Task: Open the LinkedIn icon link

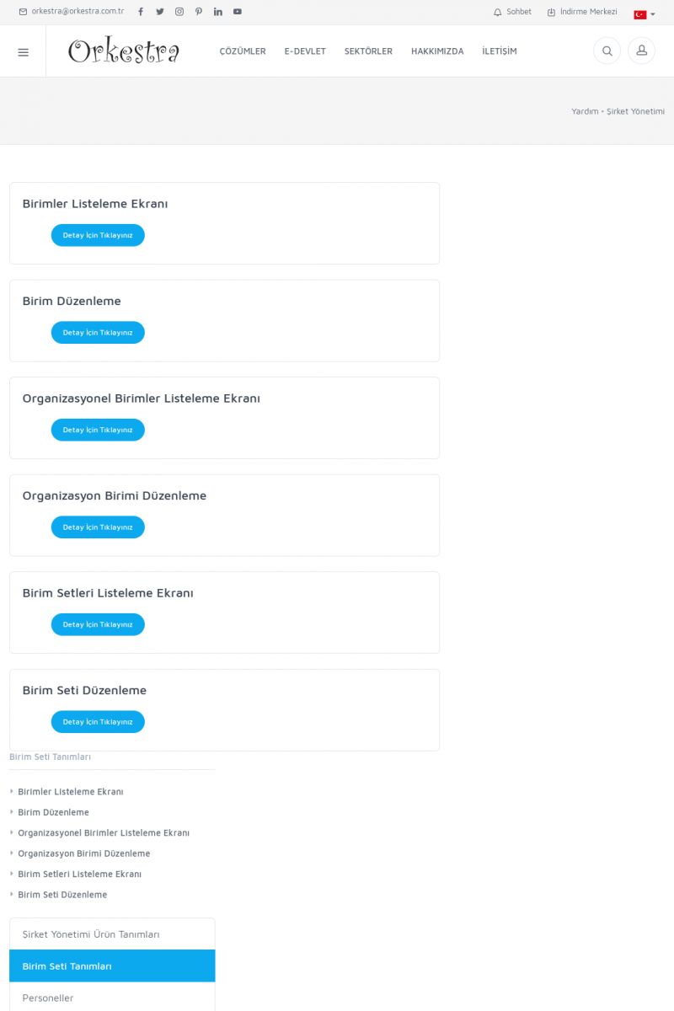Action: tap(218, 12)
